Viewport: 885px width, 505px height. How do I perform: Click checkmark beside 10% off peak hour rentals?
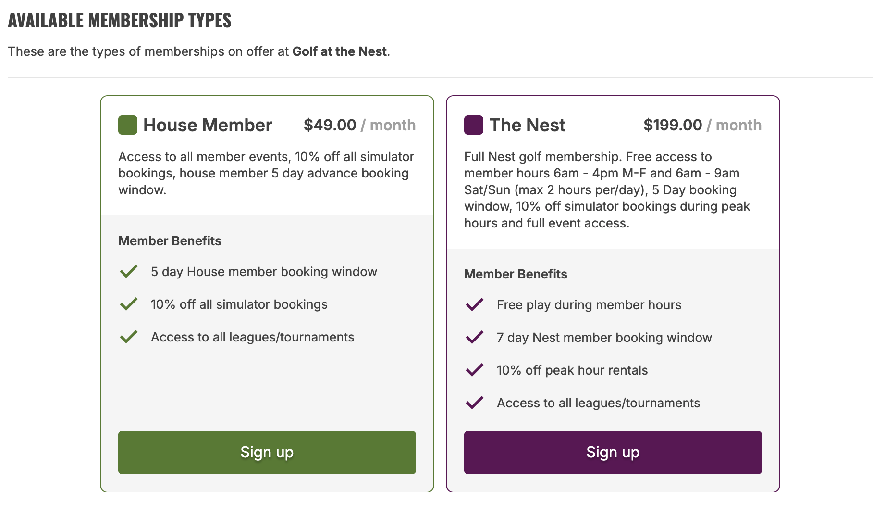(x=475, y=370)
